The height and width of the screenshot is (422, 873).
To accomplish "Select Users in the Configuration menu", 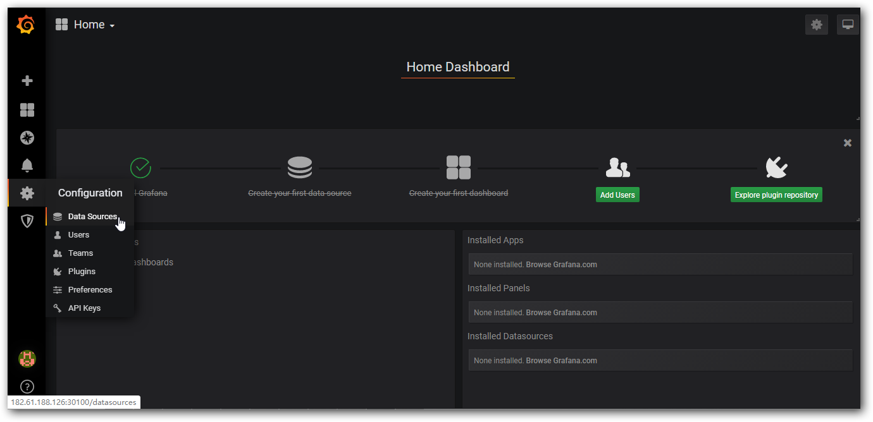I will pos(78,235).
